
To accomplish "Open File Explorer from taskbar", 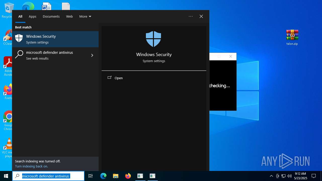I will coord(116,176).
